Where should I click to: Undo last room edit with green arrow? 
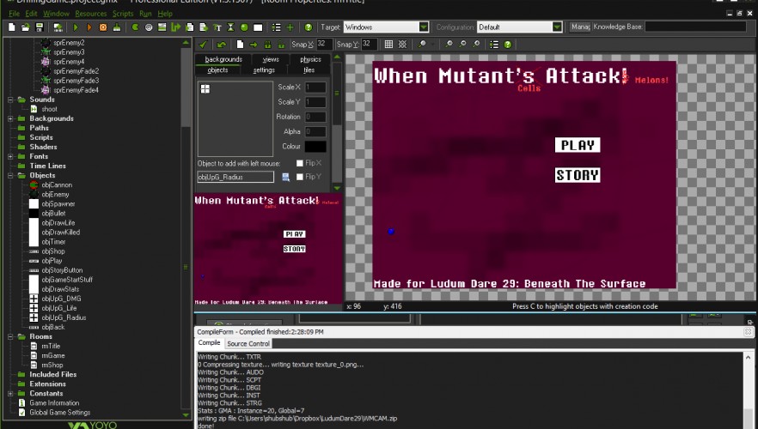coord(222,45)
